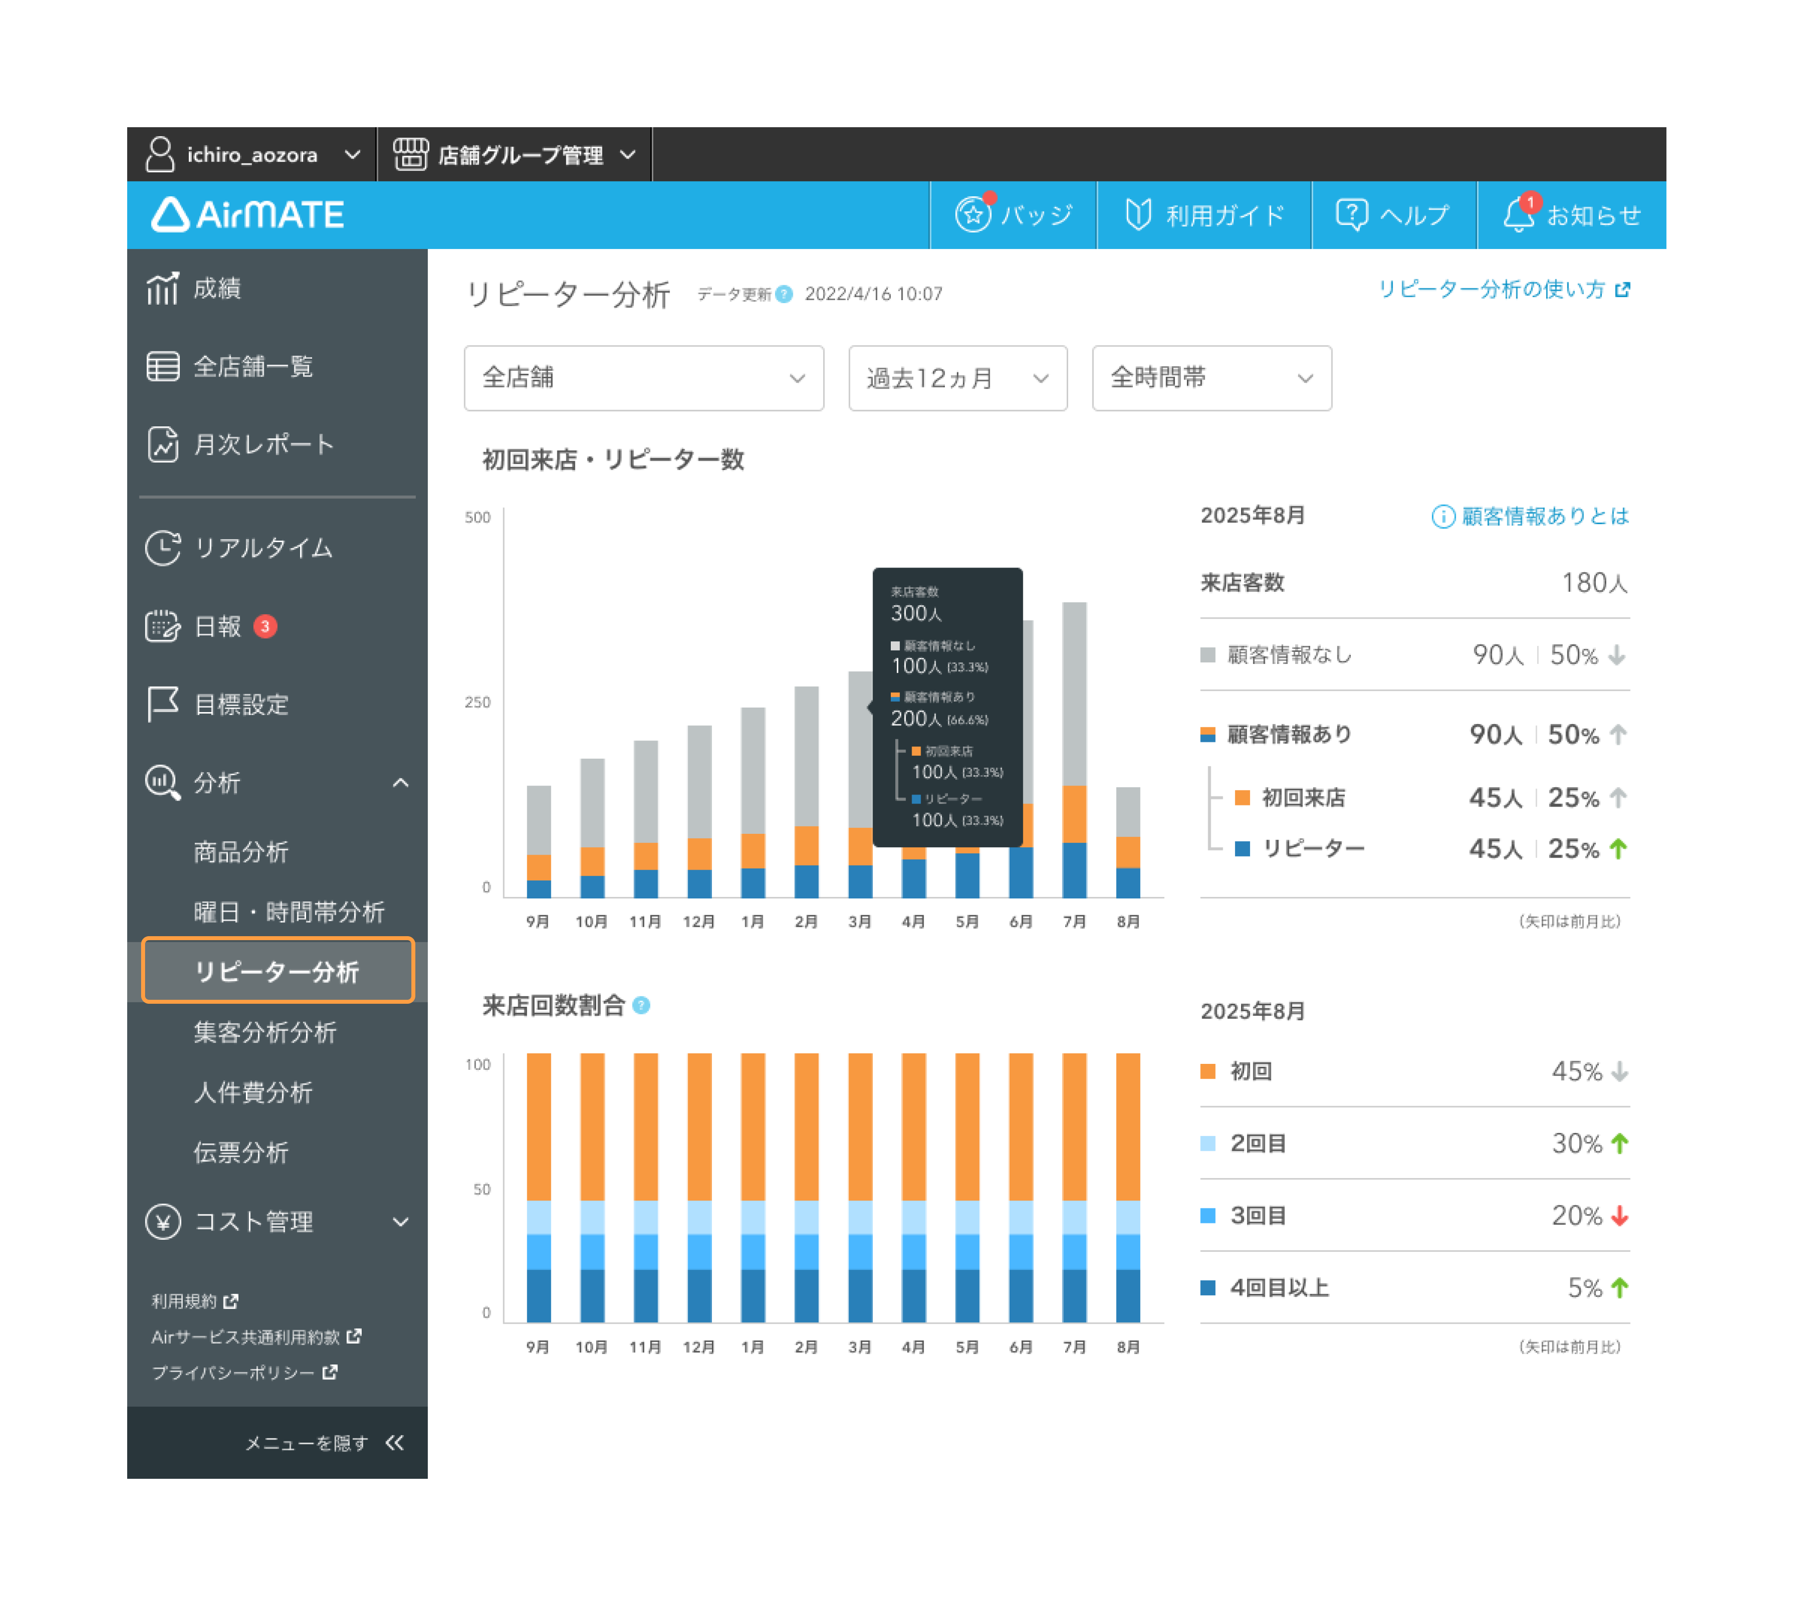Click the 日報 calendar-pen icon
This screenshot has width=1794, height=1606.
[163, 627]
